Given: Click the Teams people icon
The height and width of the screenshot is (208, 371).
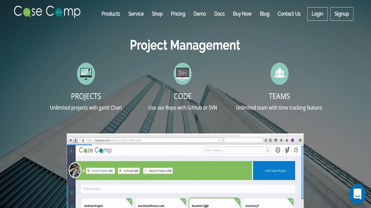Looking at the screenshot, I should coord(279,74).
